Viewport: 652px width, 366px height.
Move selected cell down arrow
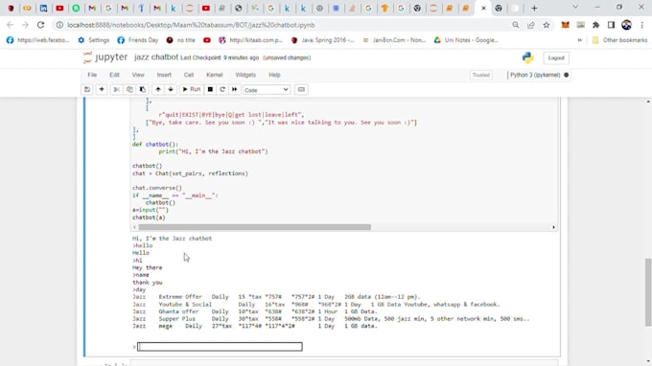point(171,90)
